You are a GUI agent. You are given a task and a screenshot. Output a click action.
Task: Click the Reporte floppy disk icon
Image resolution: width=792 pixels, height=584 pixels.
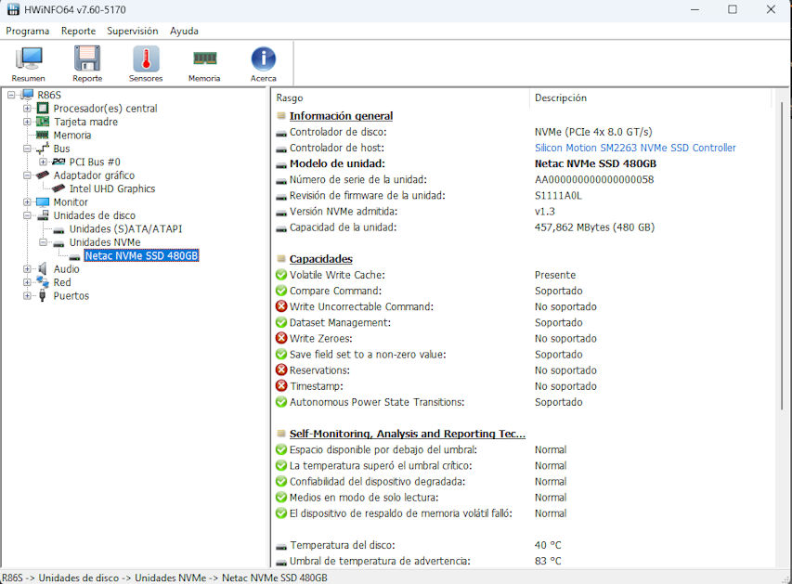[x=87, y=58]
